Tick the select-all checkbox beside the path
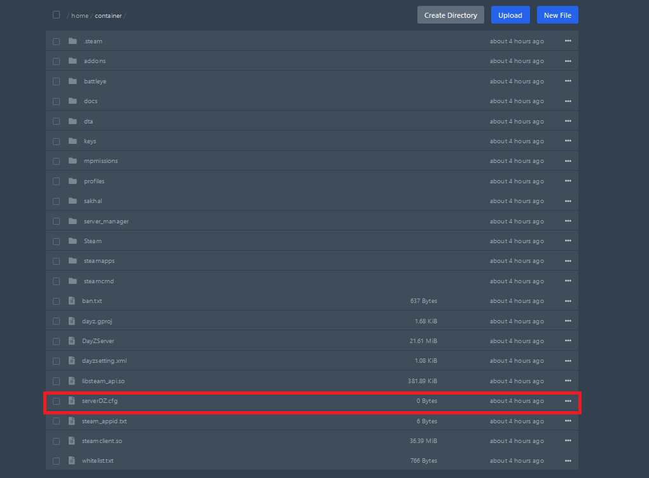649x478 pixels. point(56,15)
